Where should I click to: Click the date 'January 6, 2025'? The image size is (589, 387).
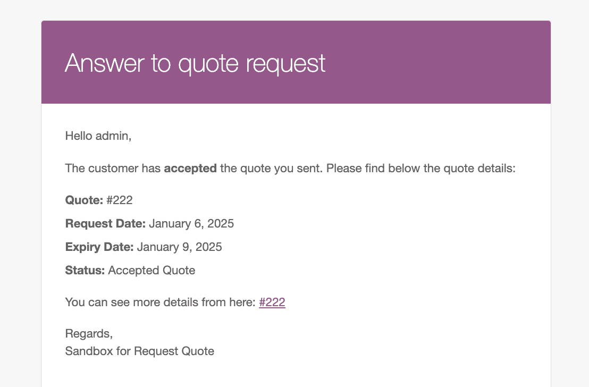point(191,224)
